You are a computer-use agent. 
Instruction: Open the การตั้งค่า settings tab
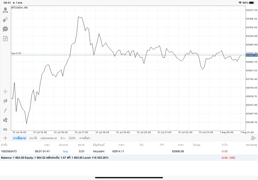coord(85,138)
